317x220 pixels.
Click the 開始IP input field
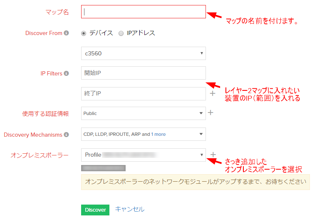tap(144, 73)
